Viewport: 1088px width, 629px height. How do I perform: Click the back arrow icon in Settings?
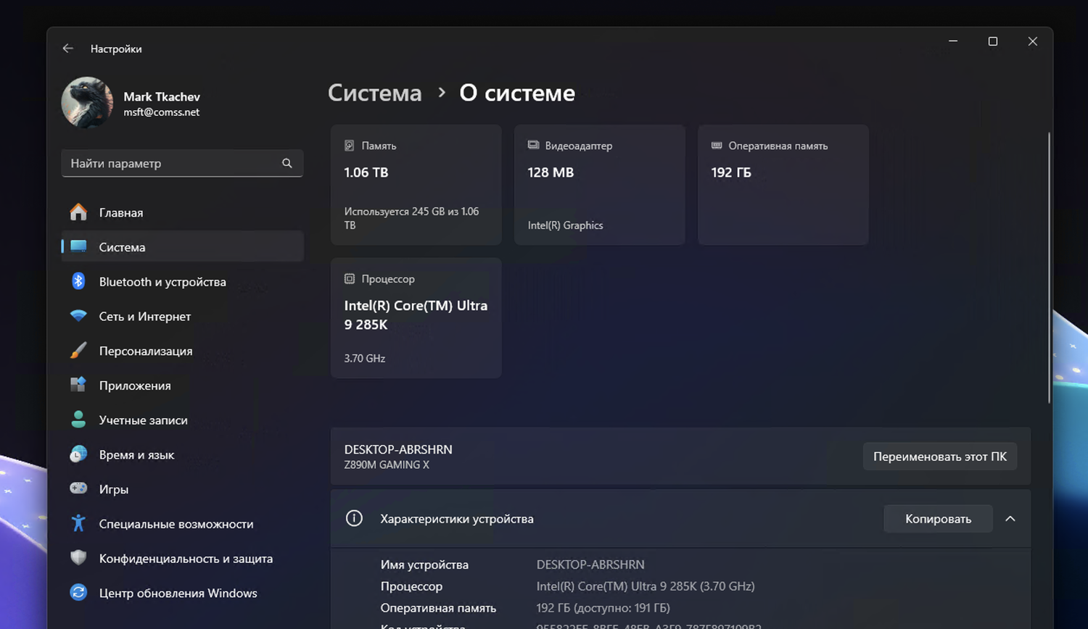pyautogui.click(x=68, y=49)
